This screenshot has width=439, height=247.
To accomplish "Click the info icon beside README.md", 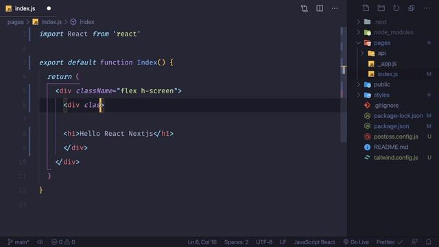I will [368, 148].
